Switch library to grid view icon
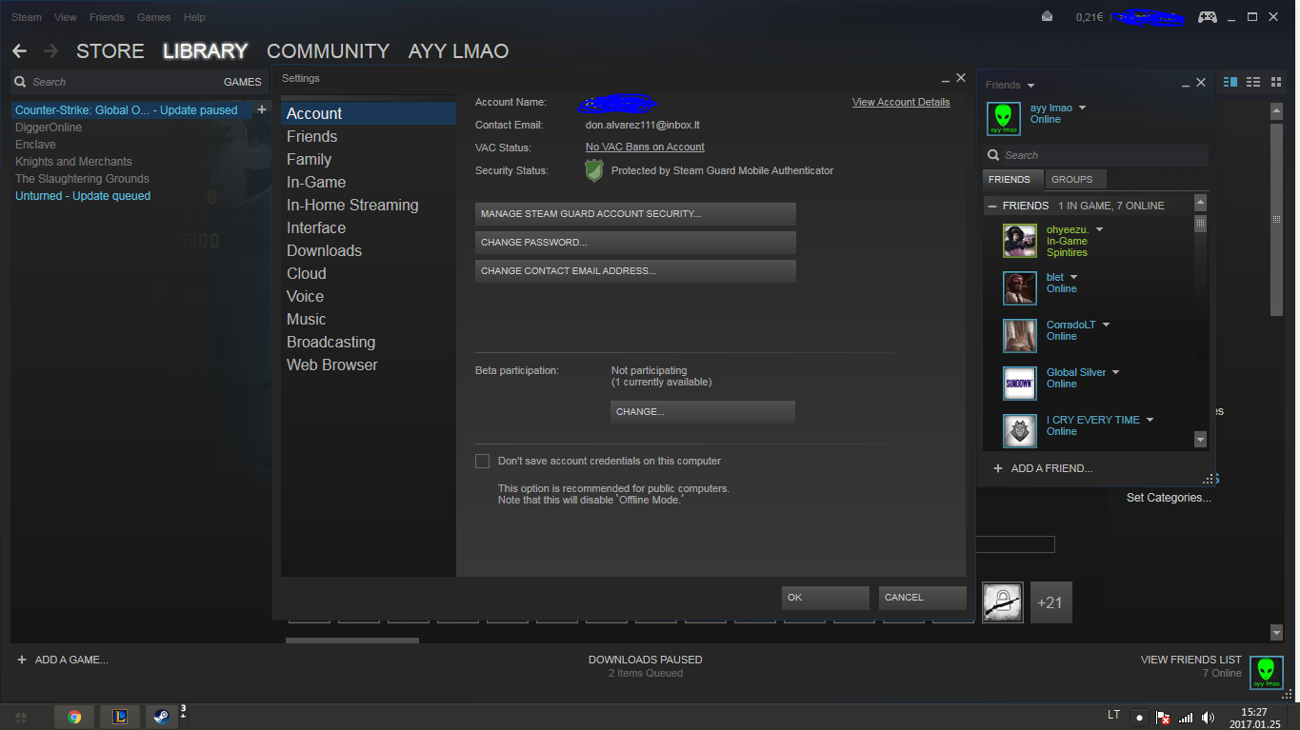Image resolution: width=1300 pixels, height=730 pixels. click(x=1276, y=83)
